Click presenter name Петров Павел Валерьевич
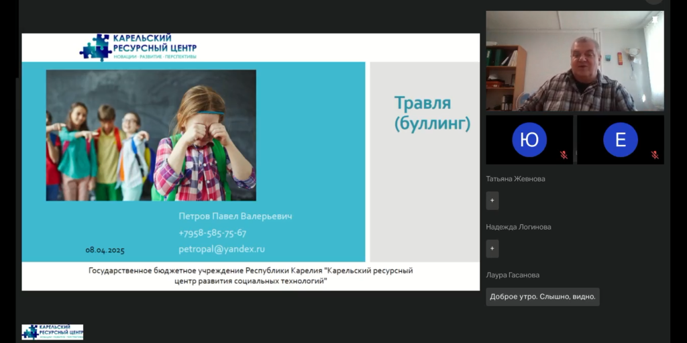The image size is (687, 343). (235, 216)
